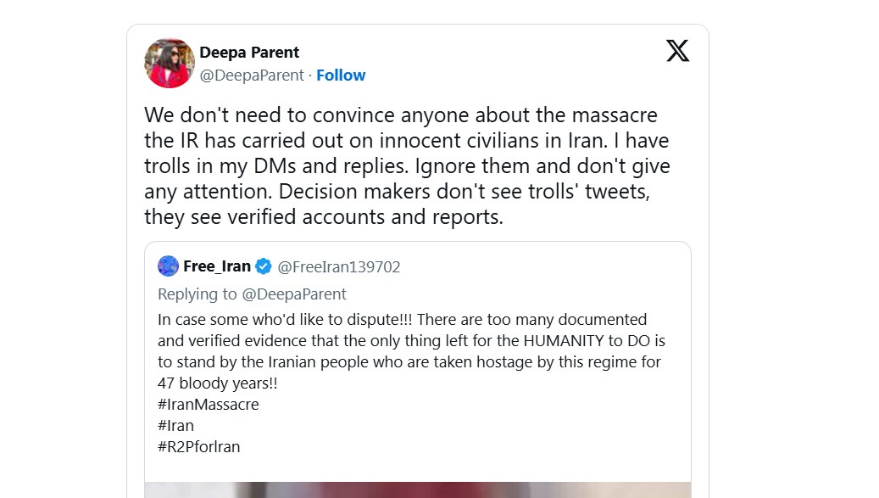Open Deepa Parent display name link

(249, 53)
